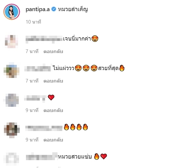Reply to the red heart comment
The image size is (187, 168).
coord(53,110)
